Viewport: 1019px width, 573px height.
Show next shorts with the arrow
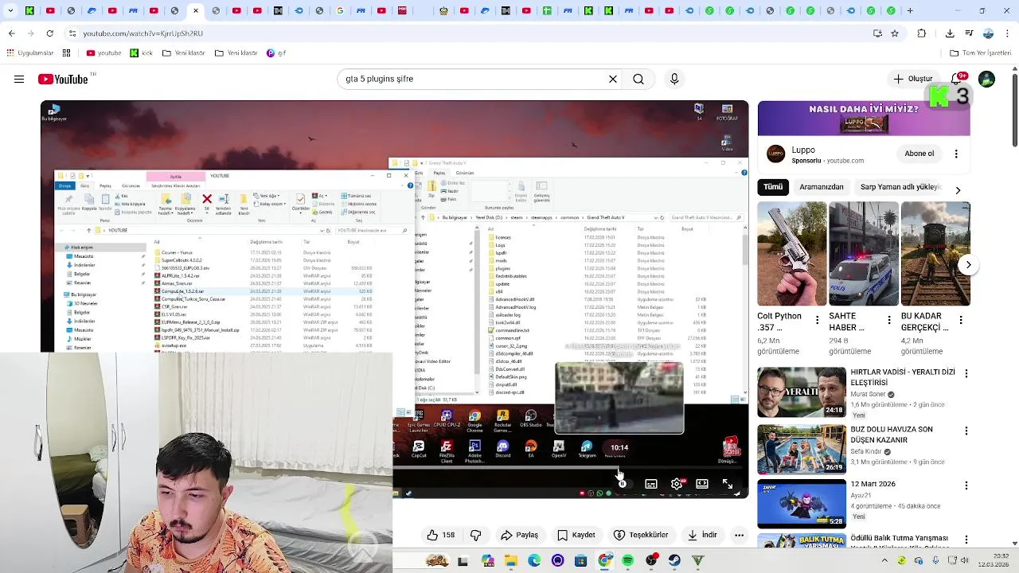pyautogui.click(x=968, y=264)
